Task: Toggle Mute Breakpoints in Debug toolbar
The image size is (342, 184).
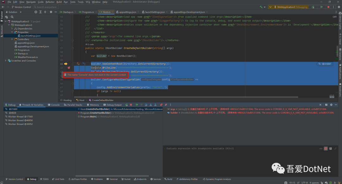Action: click(x=166, y=105)
